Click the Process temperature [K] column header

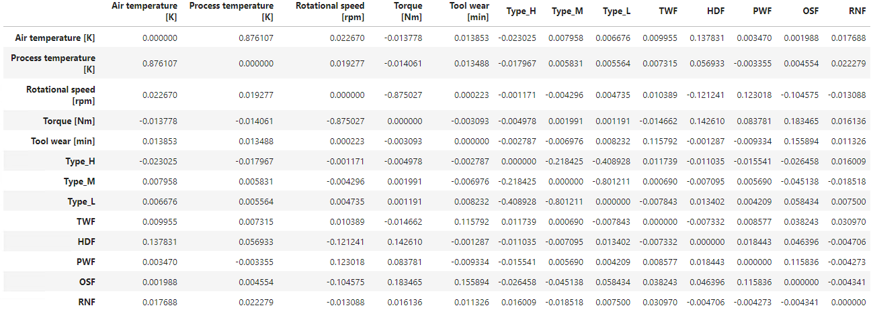pos(231,11)
